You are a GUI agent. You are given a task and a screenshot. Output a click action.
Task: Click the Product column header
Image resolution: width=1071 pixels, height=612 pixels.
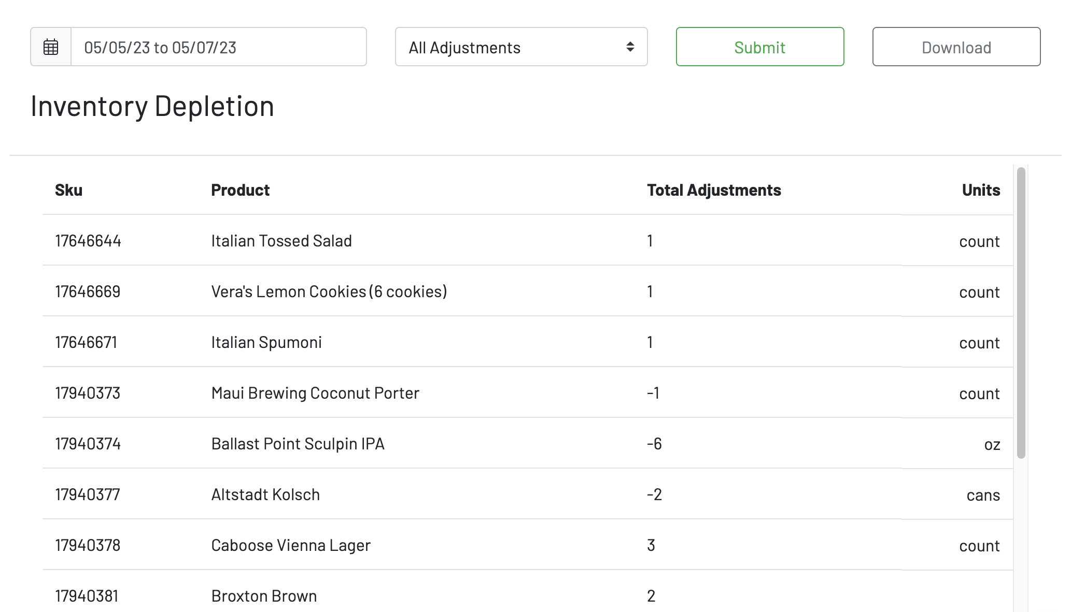[x=241, y=190]
